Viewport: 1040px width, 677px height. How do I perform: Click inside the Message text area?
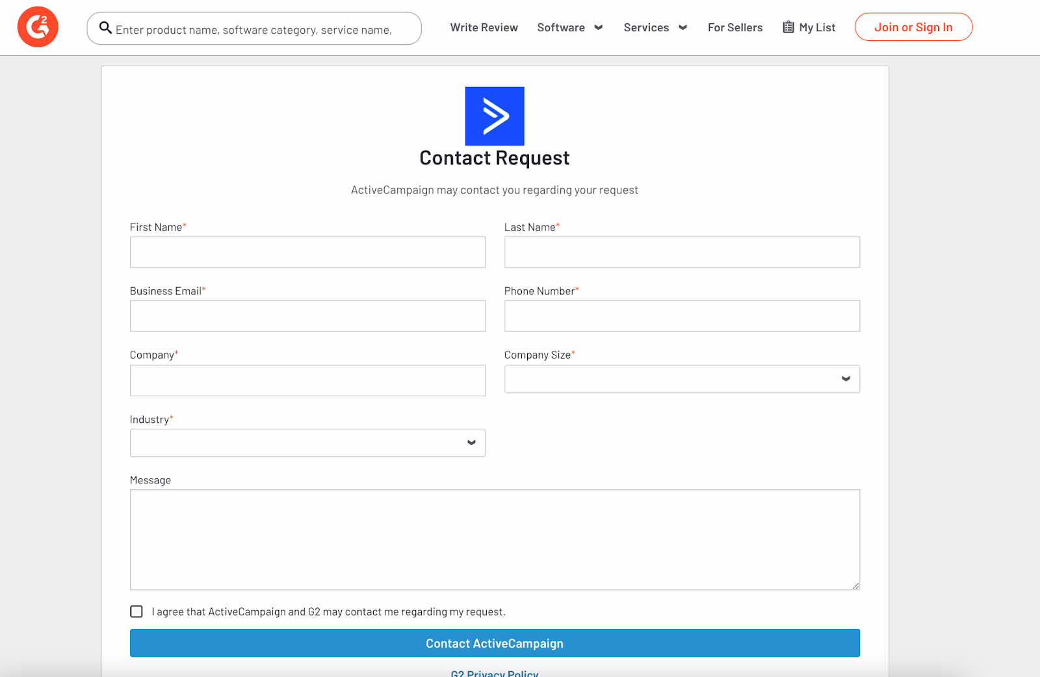click(x=495, y=540)
